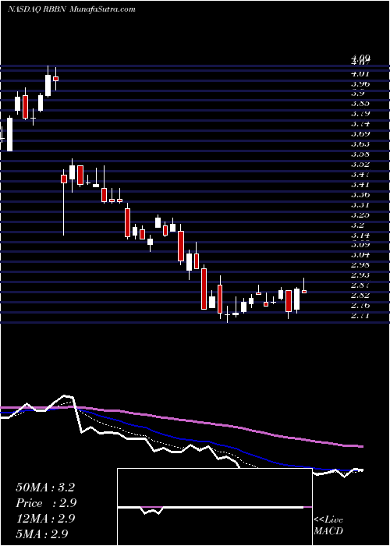
Task: Select the 3.04 price axis label
Action: click(x=360, y=254)
